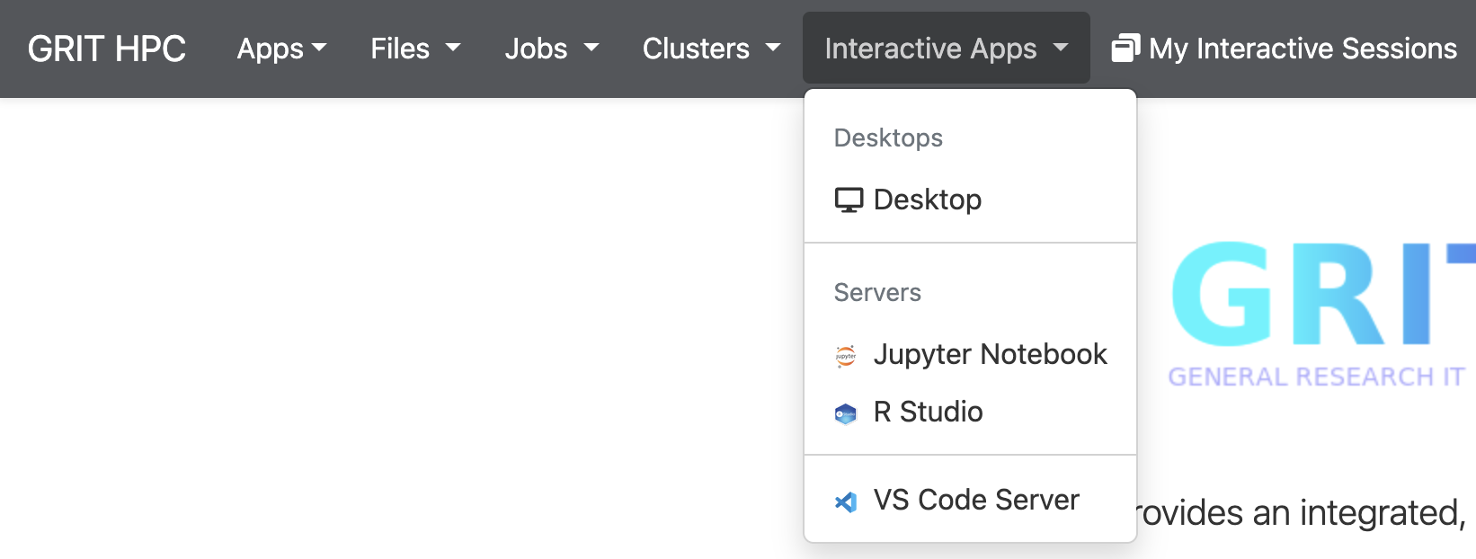Expand the Apps dropdown caret
The width and height of the screenshot is (1476, 559).
click(x=319, y=48)
